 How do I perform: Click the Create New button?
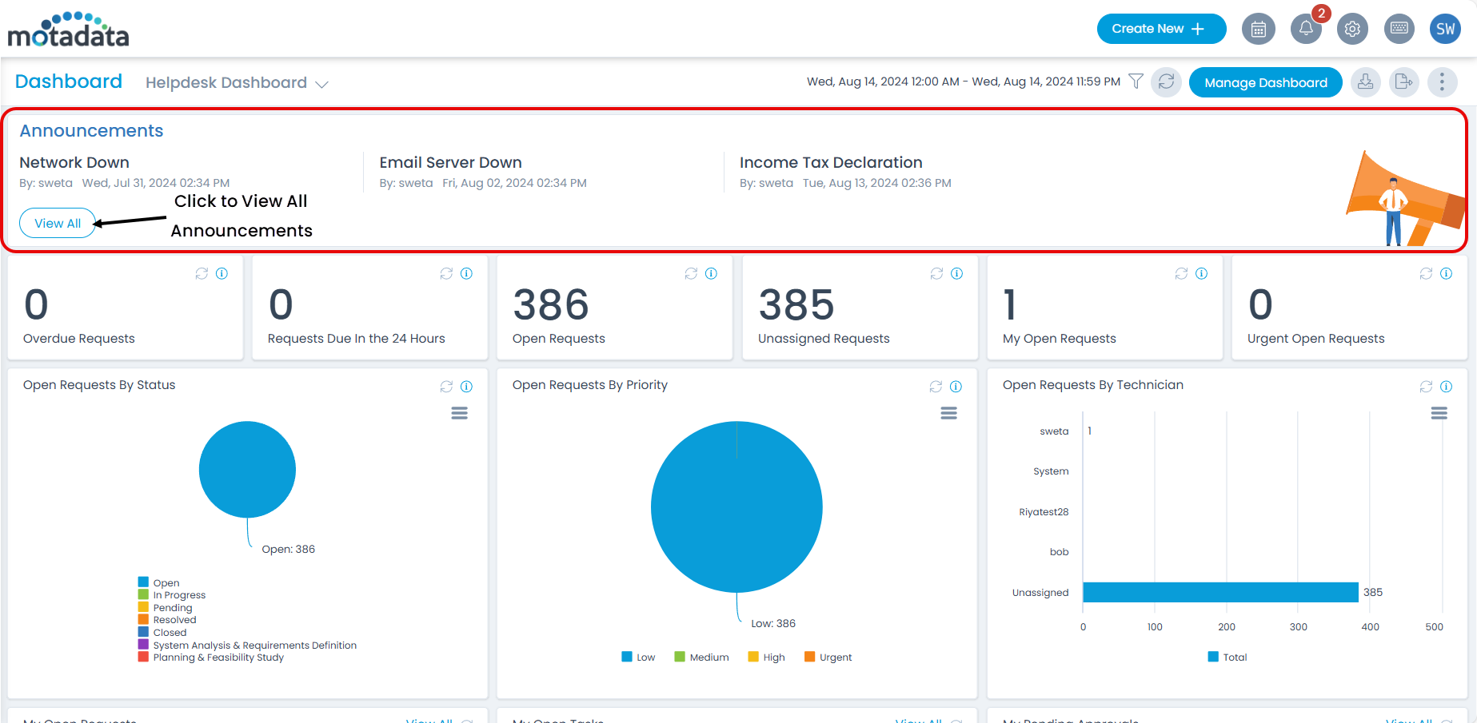coord(1161,29)
